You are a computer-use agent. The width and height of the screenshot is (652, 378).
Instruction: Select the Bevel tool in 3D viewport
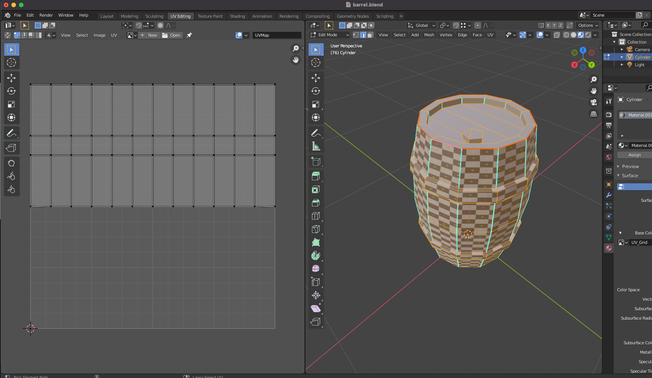click(315, 203)
